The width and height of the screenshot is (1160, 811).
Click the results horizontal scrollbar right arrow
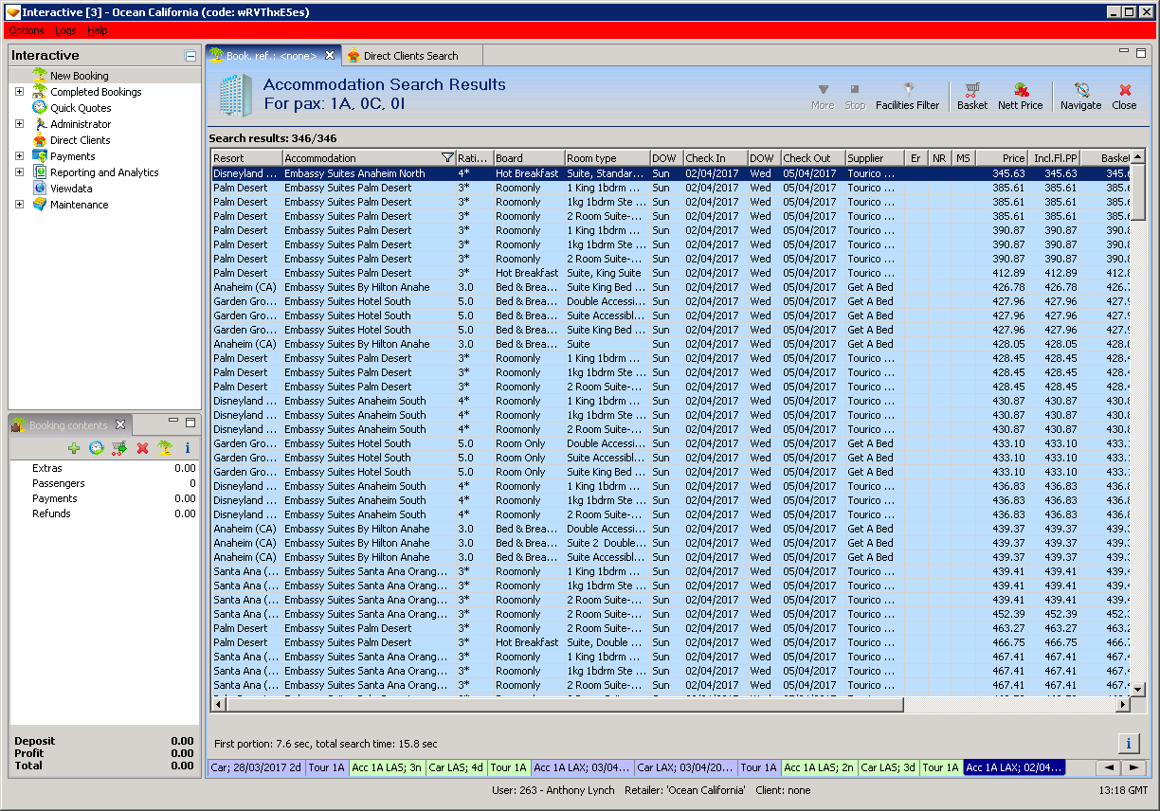pyautogui.click(x=1124, y=705)
